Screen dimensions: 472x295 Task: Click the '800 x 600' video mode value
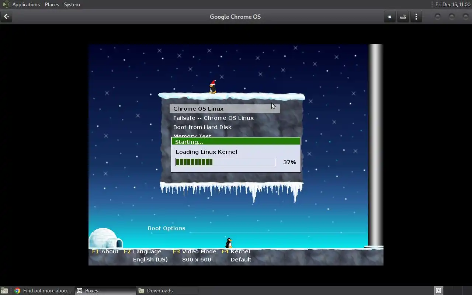click(x=197, y=260)
